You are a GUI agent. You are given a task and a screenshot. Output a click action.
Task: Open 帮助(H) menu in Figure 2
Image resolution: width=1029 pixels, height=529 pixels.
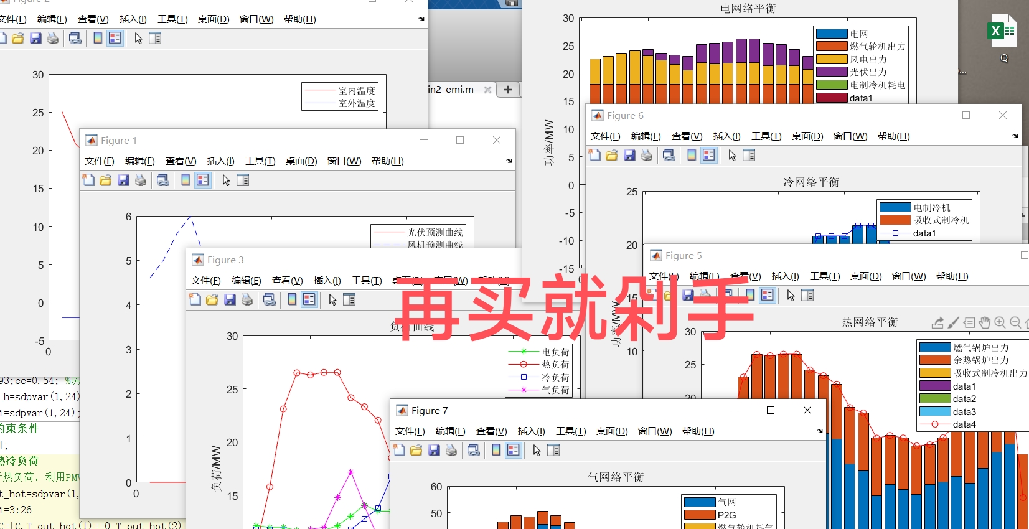pos(300,19)
